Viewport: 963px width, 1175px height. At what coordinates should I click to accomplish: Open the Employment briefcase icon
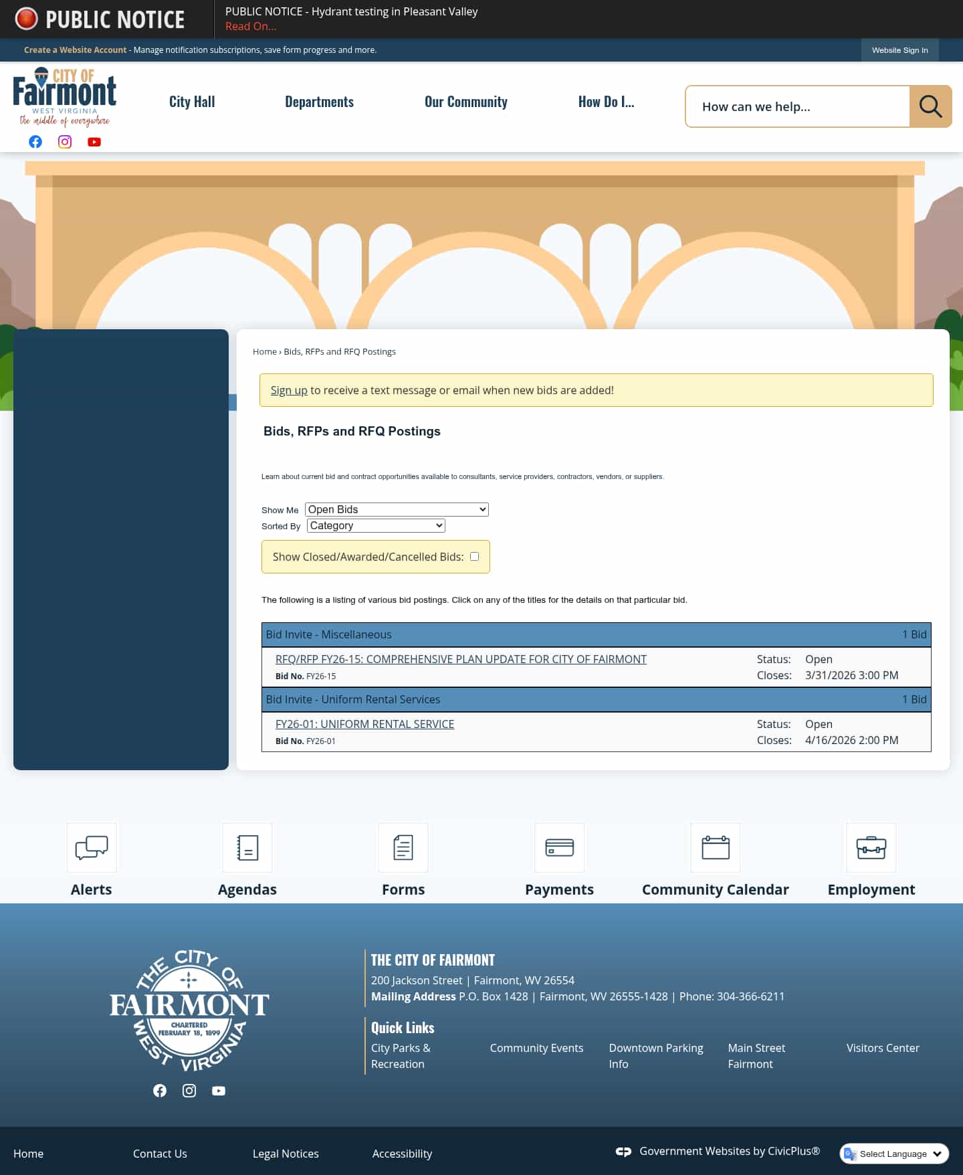click(871, 848)
